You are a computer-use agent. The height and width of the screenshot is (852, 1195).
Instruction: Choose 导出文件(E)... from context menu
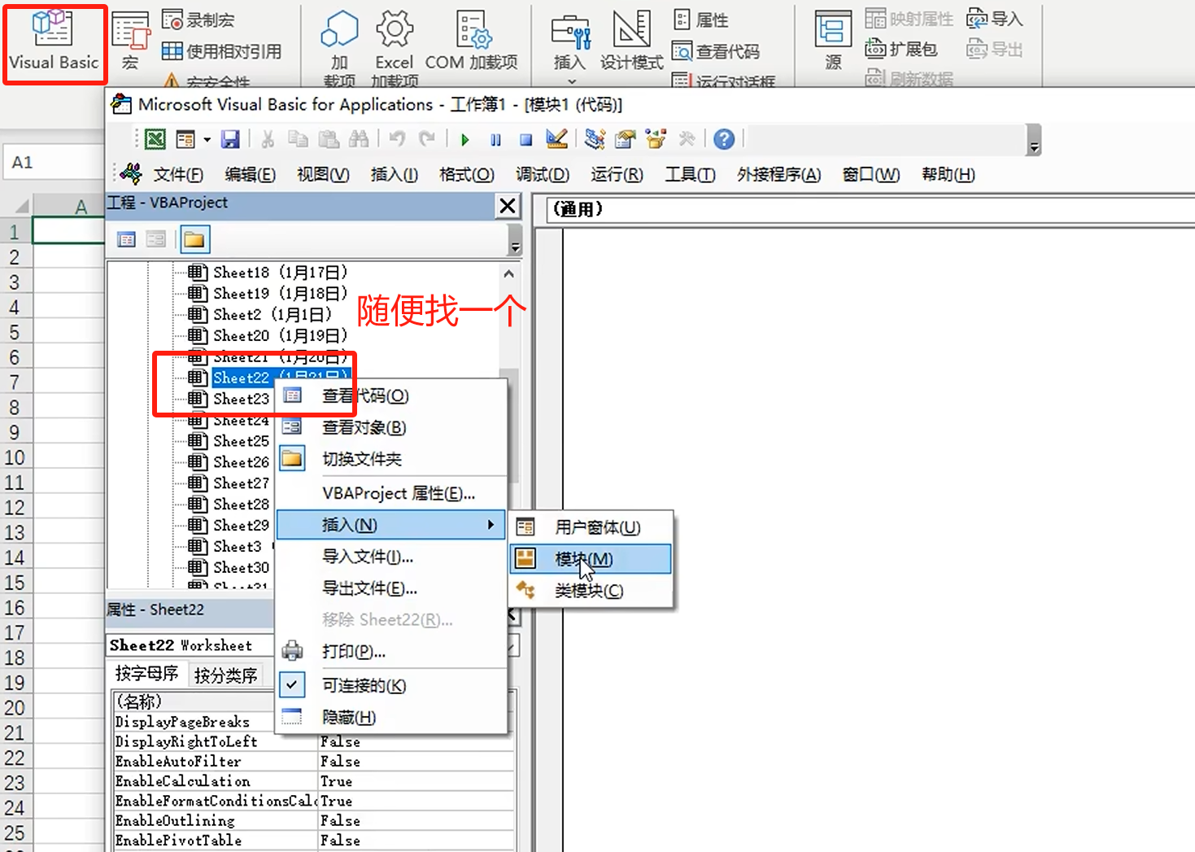(x=391, y=588)
